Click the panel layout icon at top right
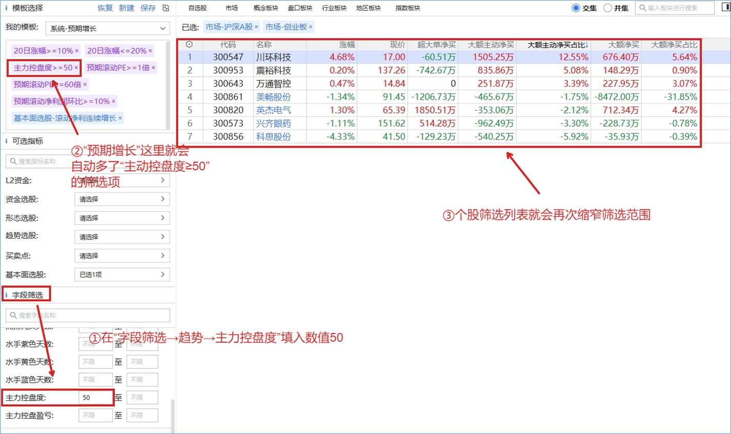The height and width of the screenshot is (434, 731). click(726, 7)
